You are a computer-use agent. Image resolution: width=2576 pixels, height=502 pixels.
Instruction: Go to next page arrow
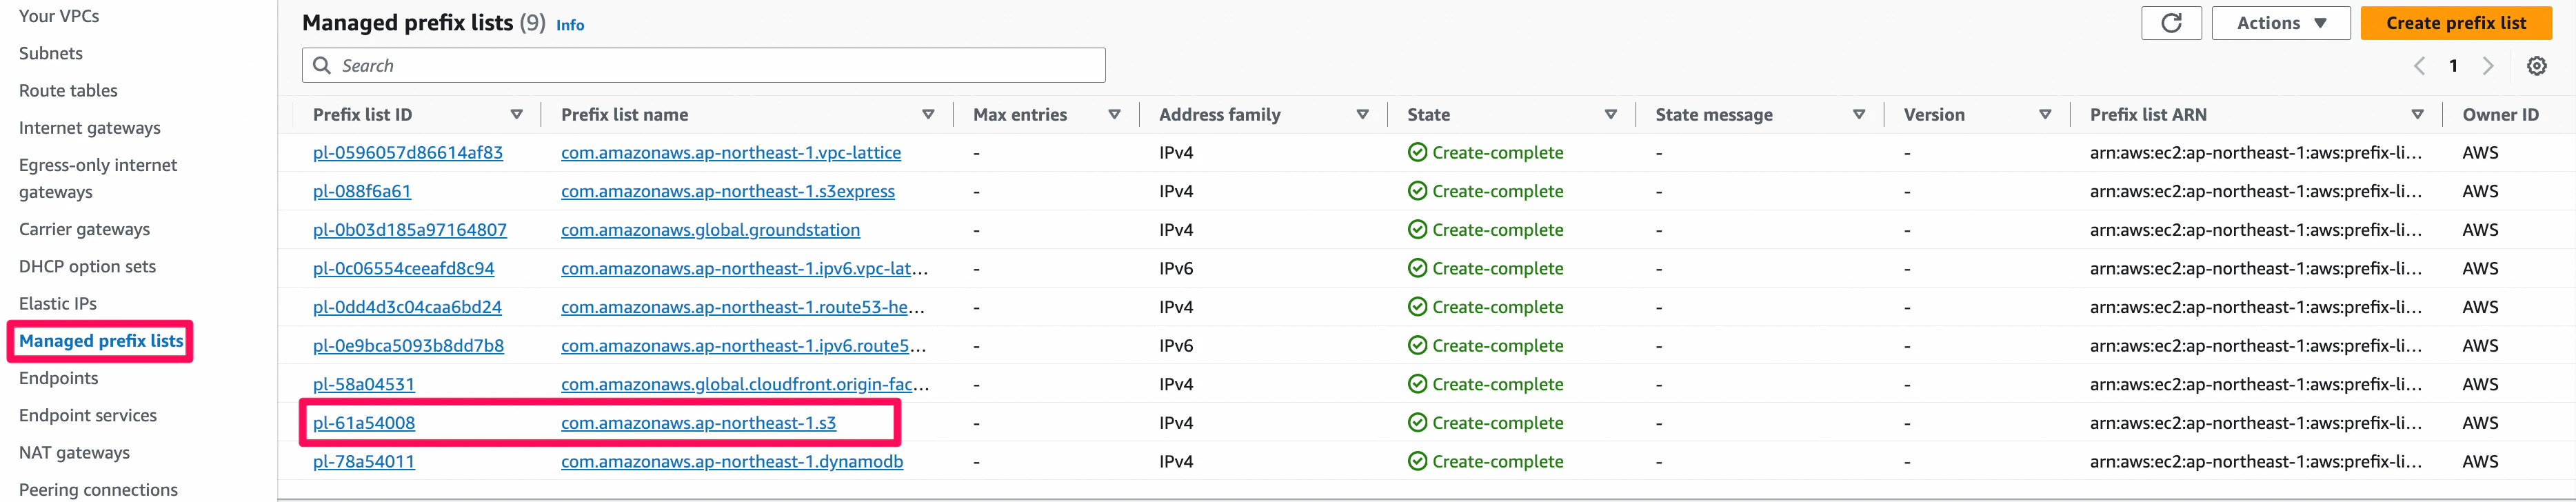[x=2488, y=66]
